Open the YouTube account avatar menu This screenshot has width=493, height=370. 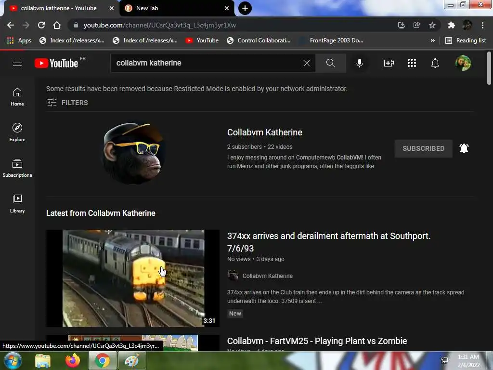click(463, 63)
